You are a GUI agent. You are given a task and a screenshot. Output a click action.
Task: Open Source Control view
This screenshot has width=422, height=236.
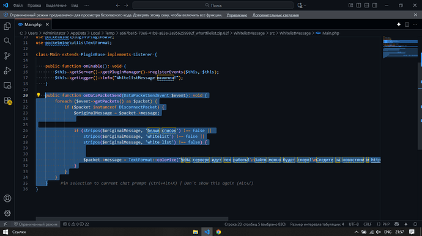[7, 55]
